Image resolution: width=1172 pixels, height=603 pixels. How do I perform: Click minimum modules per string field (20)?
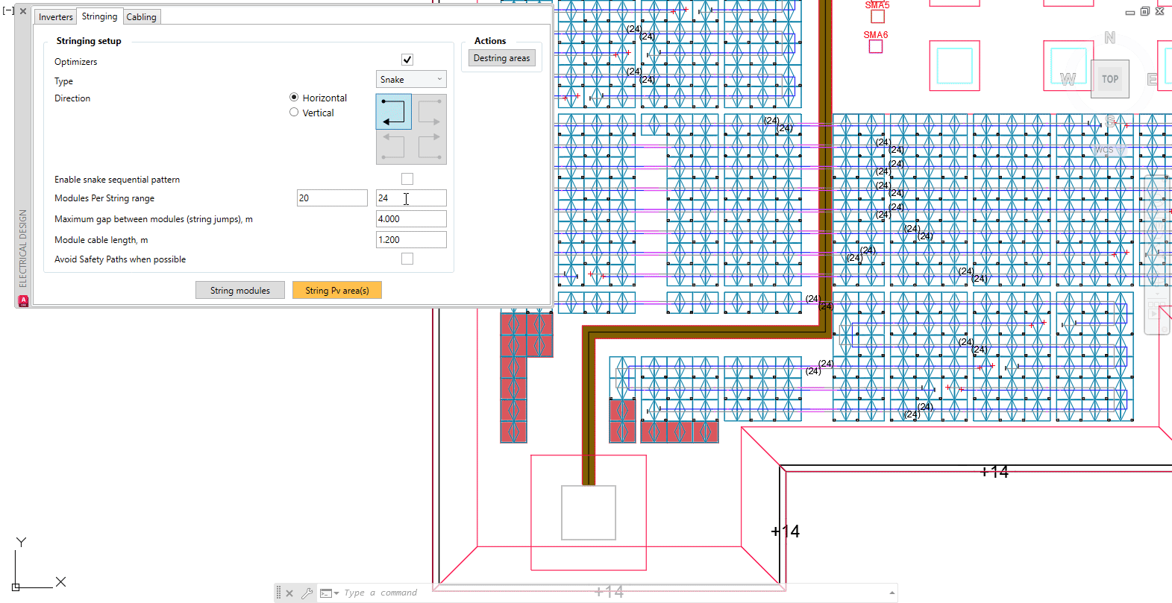[x=332, y=198]
